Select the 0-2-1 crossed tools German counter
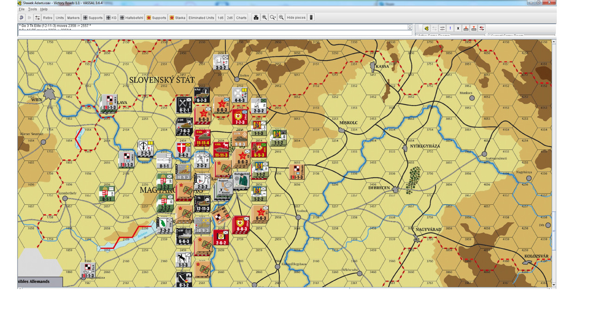Image resolution: width=593 pixels, height=321 pixels. coord(184,105)
